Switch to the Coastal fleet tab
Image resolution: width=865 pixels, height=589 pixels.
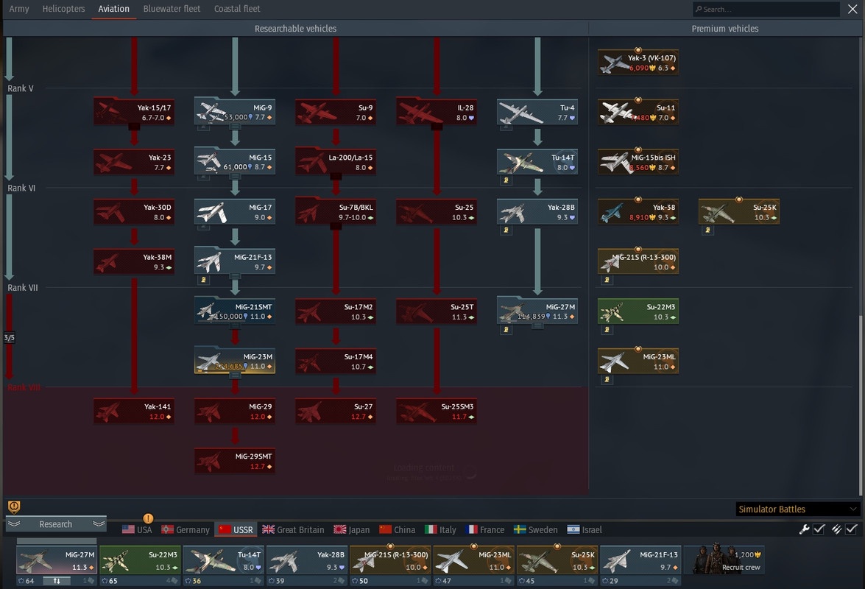tap(237, 9)
